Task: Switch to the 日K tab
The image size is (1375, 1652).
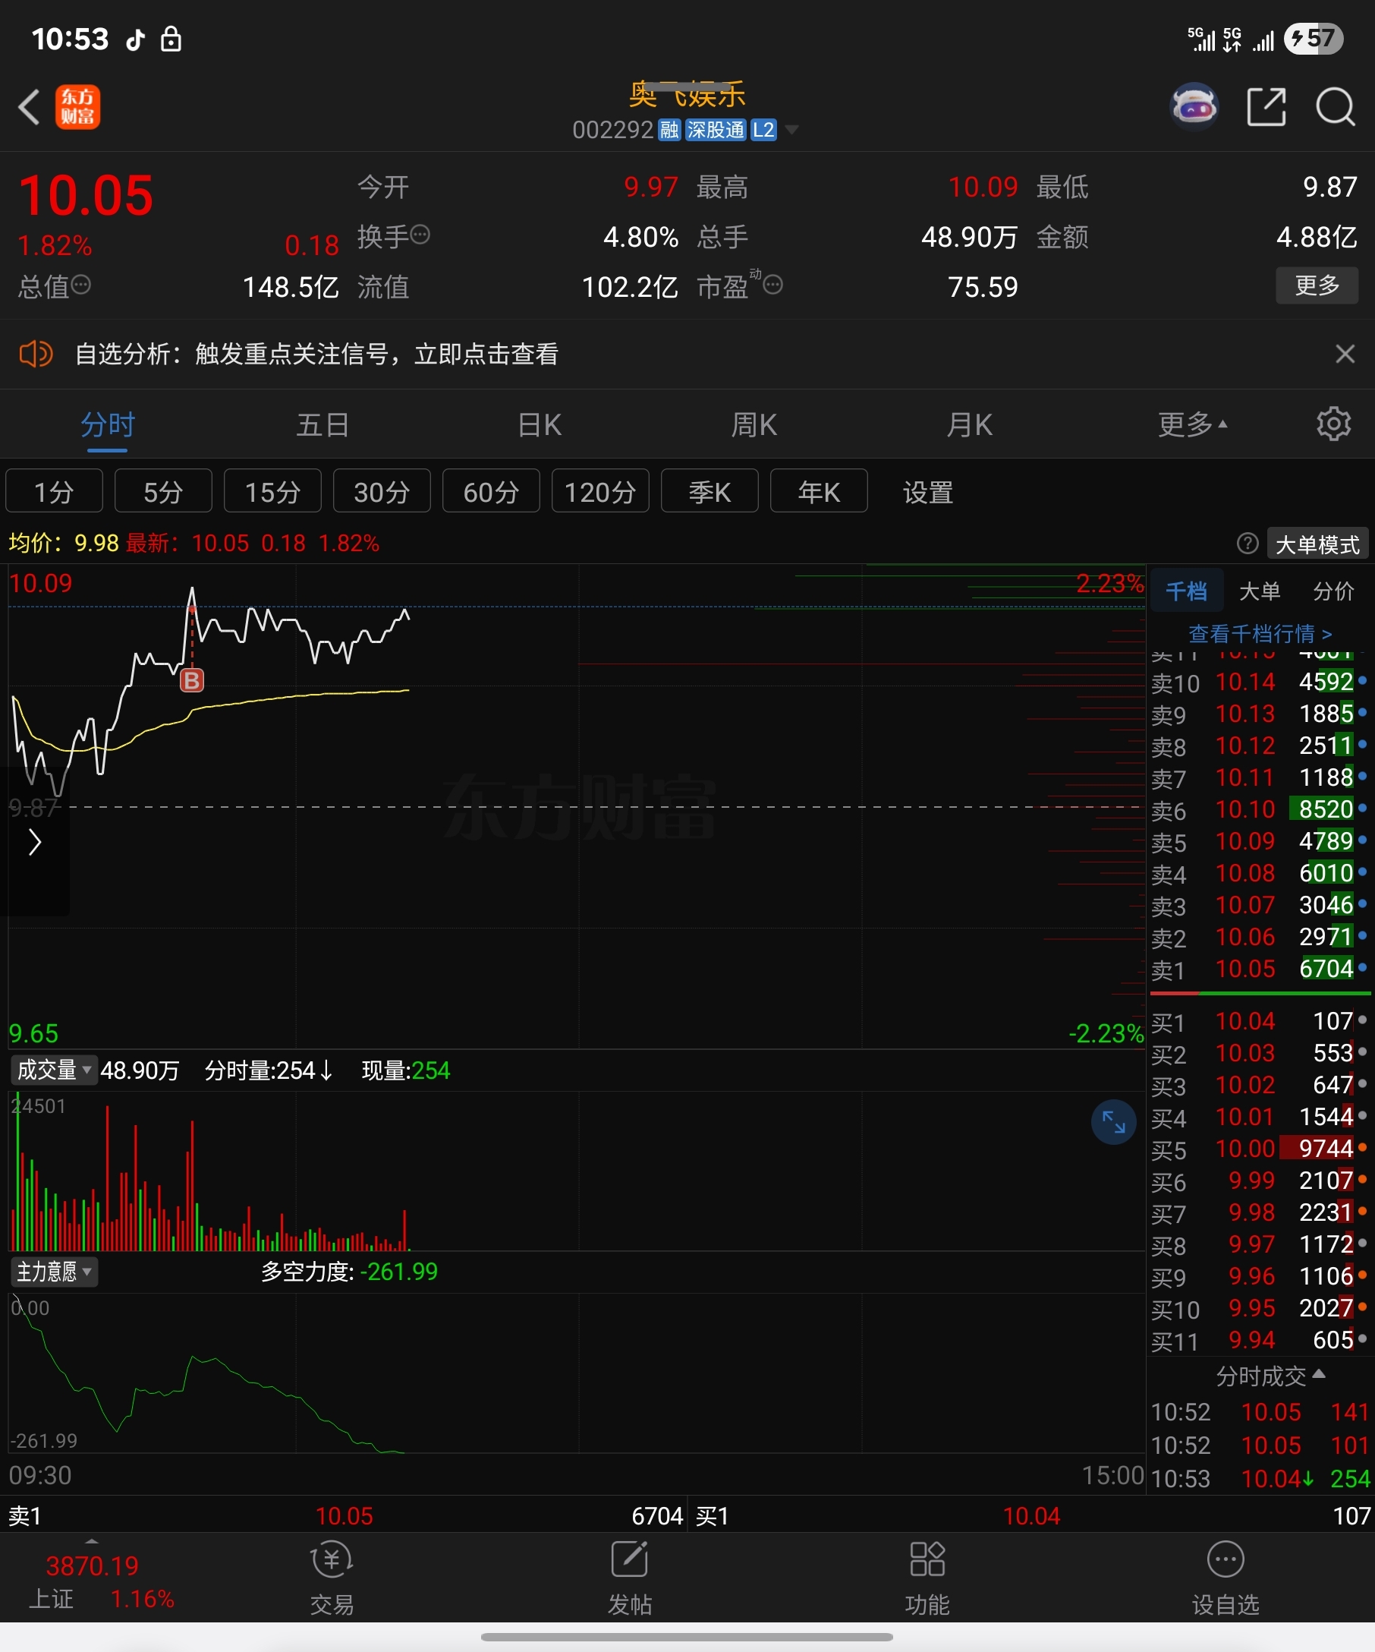Action: pyautogui.click(x=540, y=425)
